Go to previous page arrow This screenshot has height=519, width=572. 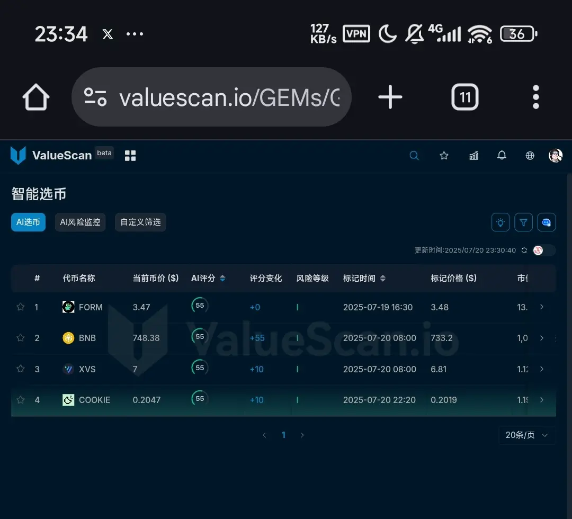264,435
